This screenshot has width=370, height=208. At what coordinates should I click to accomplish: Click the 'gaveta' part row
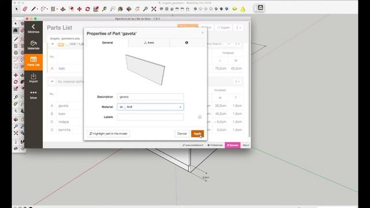tap(146, 106)
